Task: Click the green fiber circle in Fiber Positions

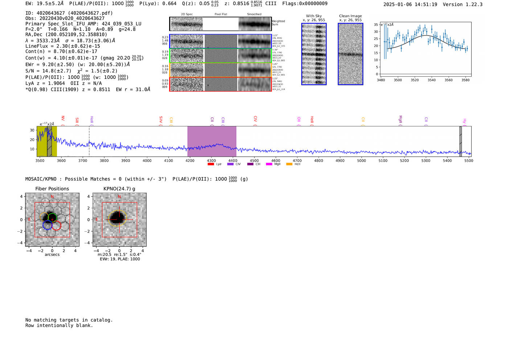Action: [53, 218]
